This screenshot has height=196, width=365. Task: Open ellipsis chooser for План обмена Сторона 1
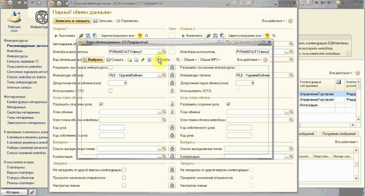160,112
